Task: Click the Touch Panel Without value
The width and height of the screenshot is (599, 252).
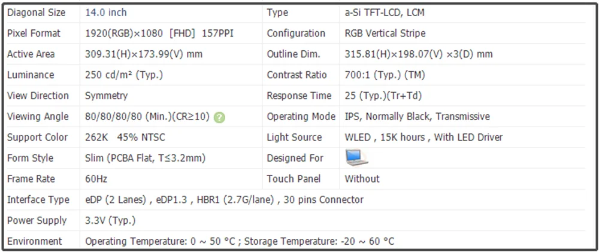Action: point(362,179)
